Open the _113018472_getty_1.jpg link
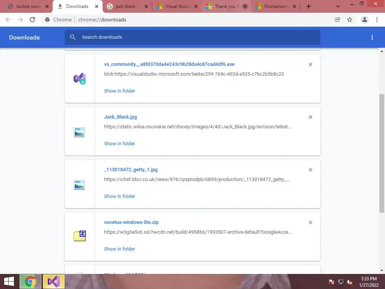This screenshot has width=385, height=289. click(x=130, y=170)
